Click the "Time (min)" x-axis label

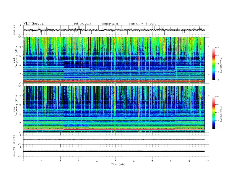118,164
